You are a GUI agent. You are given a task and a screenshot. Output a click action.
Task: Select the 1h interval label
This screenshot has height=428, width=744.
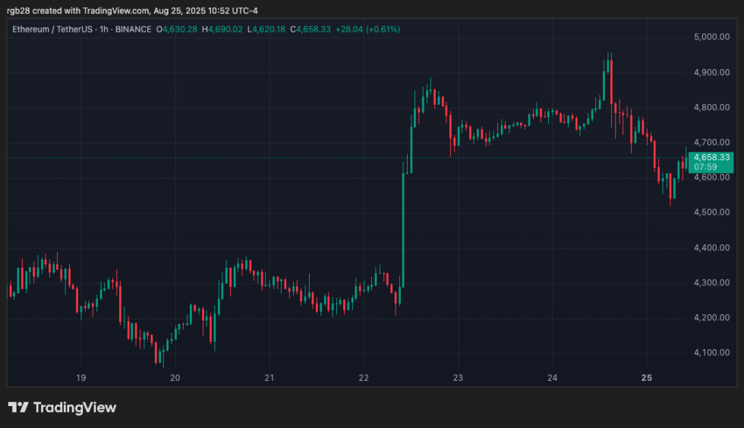[x=105, y=29]
